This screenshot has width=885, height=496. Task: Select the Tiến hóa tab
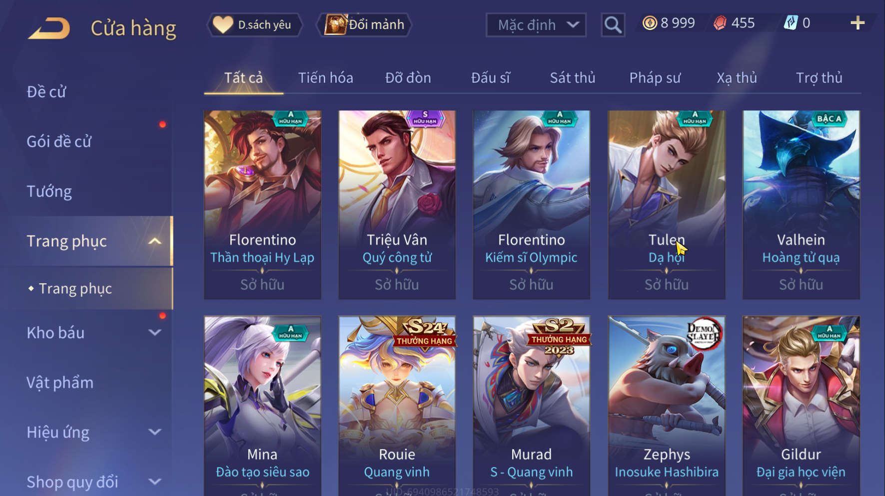[326, 78]
